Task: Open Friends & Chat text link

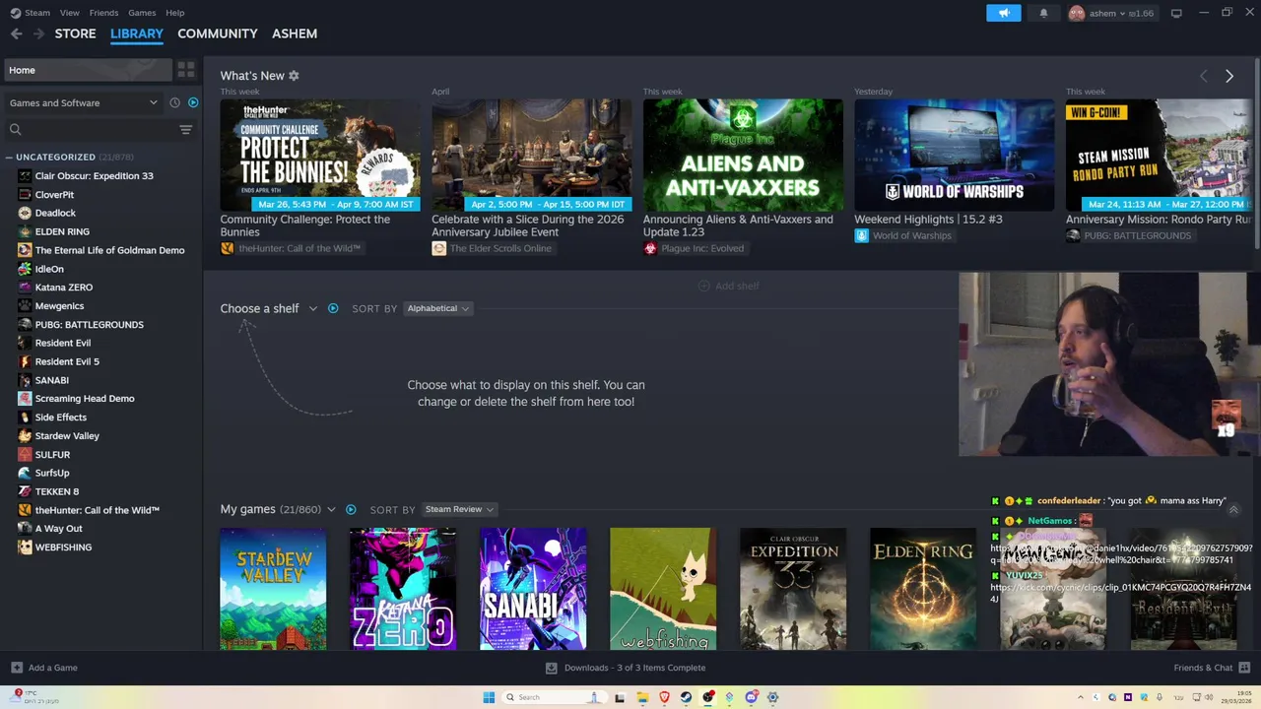Action: click(x=1203, y=668)
